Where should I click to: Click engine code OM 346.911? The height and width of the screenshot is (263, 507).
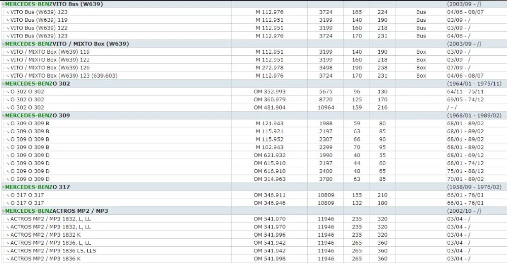point(269,195)
